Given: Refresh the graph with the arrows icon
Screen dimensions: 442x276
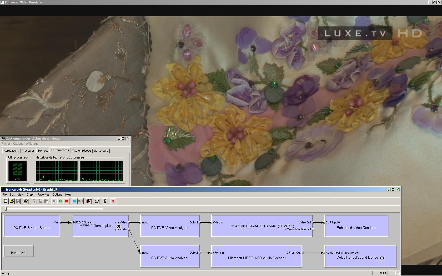Looking at the screenshot, I should [97, 201].
